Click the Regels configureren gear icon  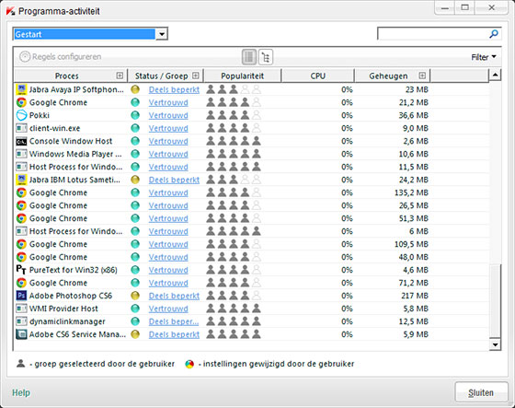(x=25, y=56)
